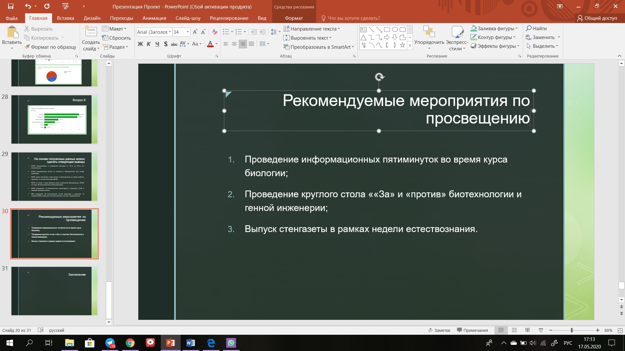Apply strikethrough formatting to the text
This screenshot has width=625, height=351.
(174, 44)
